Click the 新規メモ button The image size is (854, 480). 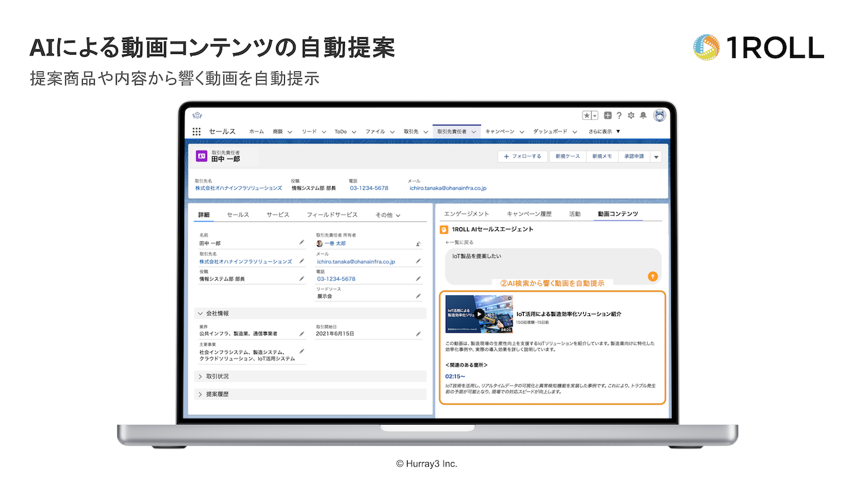coord(602,157)
